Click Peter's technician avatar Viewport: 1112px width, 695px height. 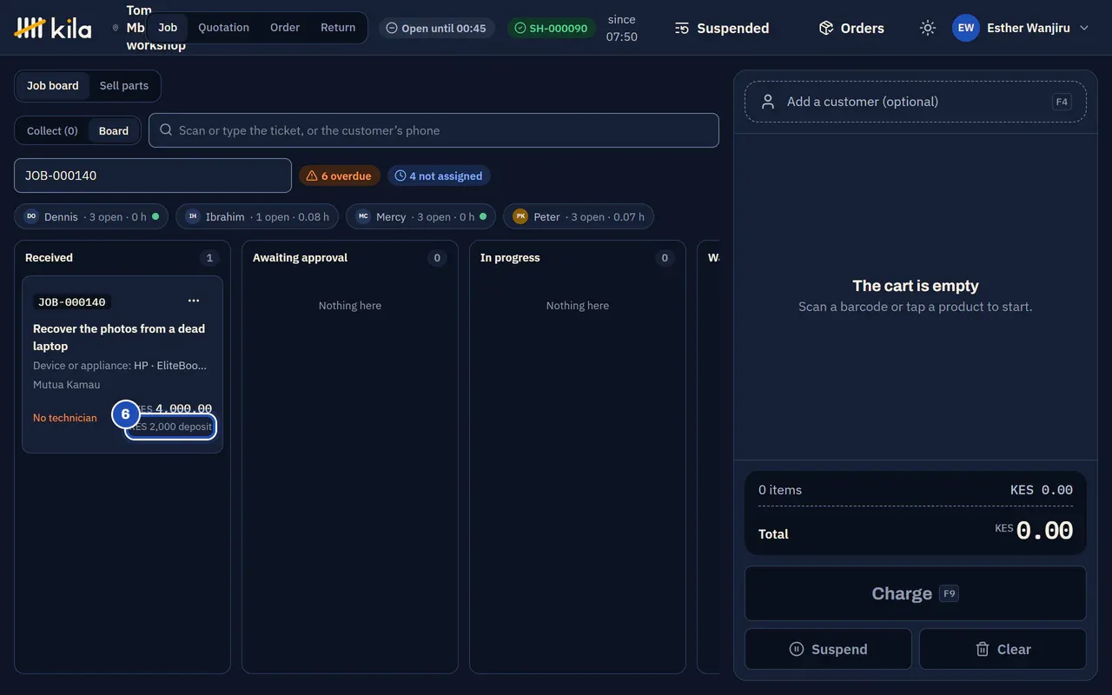click(520, 216)
